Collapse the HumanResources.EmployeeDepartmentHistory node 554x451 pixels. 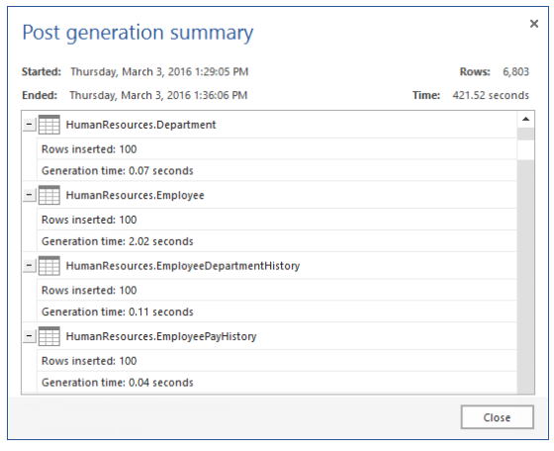click(30, 265)
